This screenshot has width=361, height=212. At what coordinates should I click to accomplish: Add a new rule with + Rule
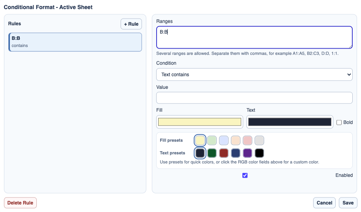[131, 24]
